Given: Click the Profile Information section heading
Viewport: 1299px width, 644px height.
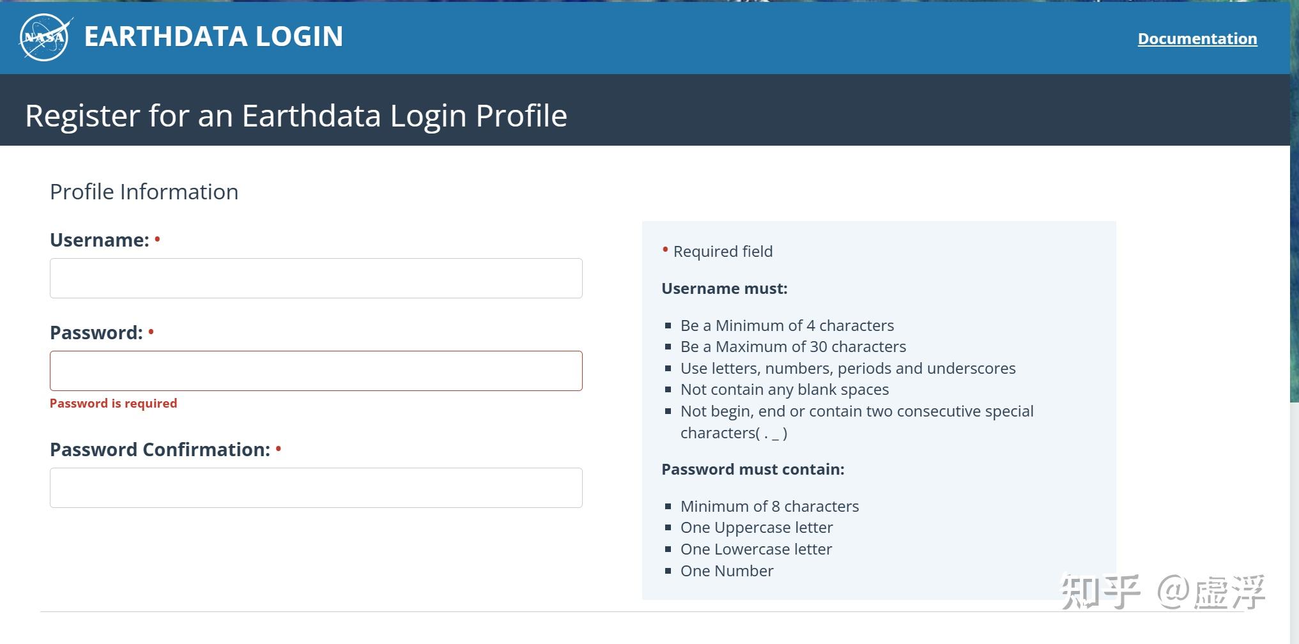Looking at the screenshot, I should (x=144, y=192).
